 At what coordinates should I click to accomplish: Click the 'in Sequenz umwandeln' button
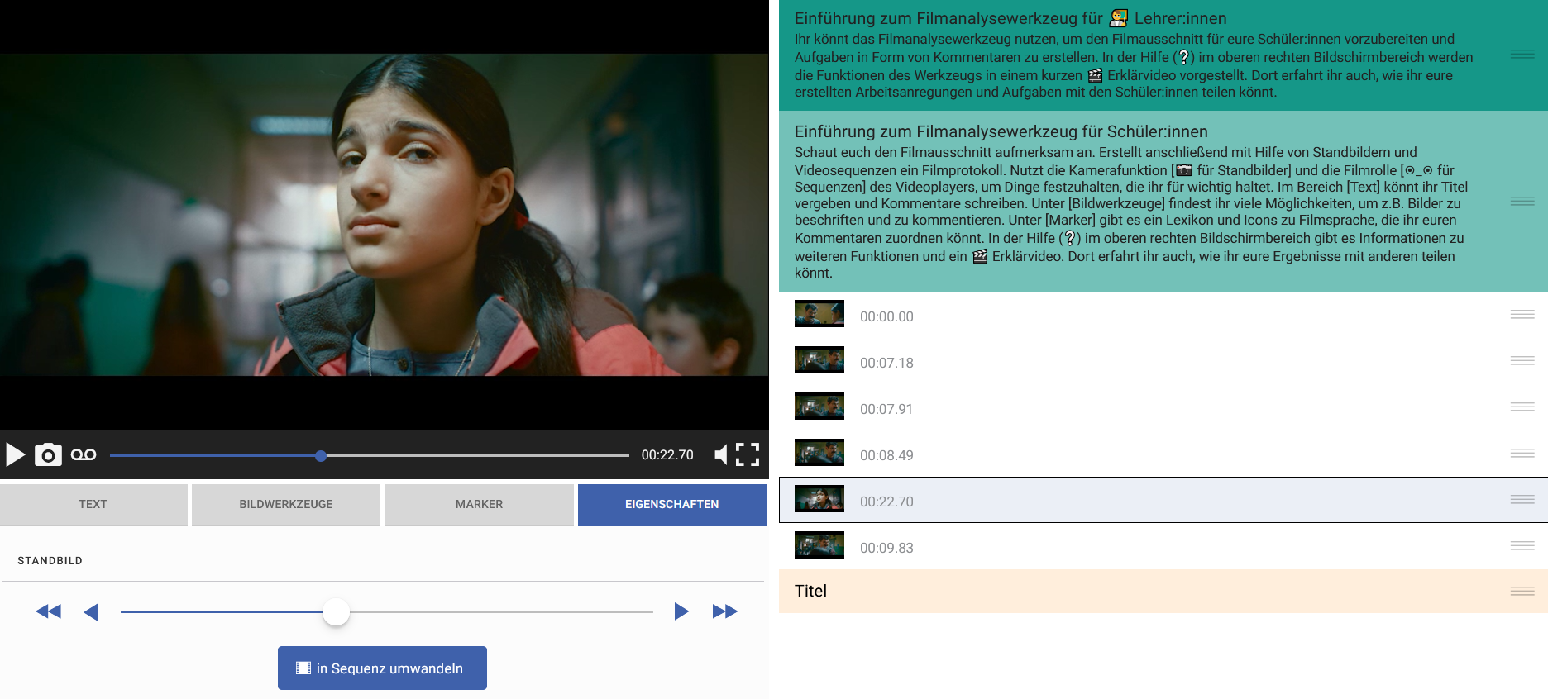pos(382,668)
